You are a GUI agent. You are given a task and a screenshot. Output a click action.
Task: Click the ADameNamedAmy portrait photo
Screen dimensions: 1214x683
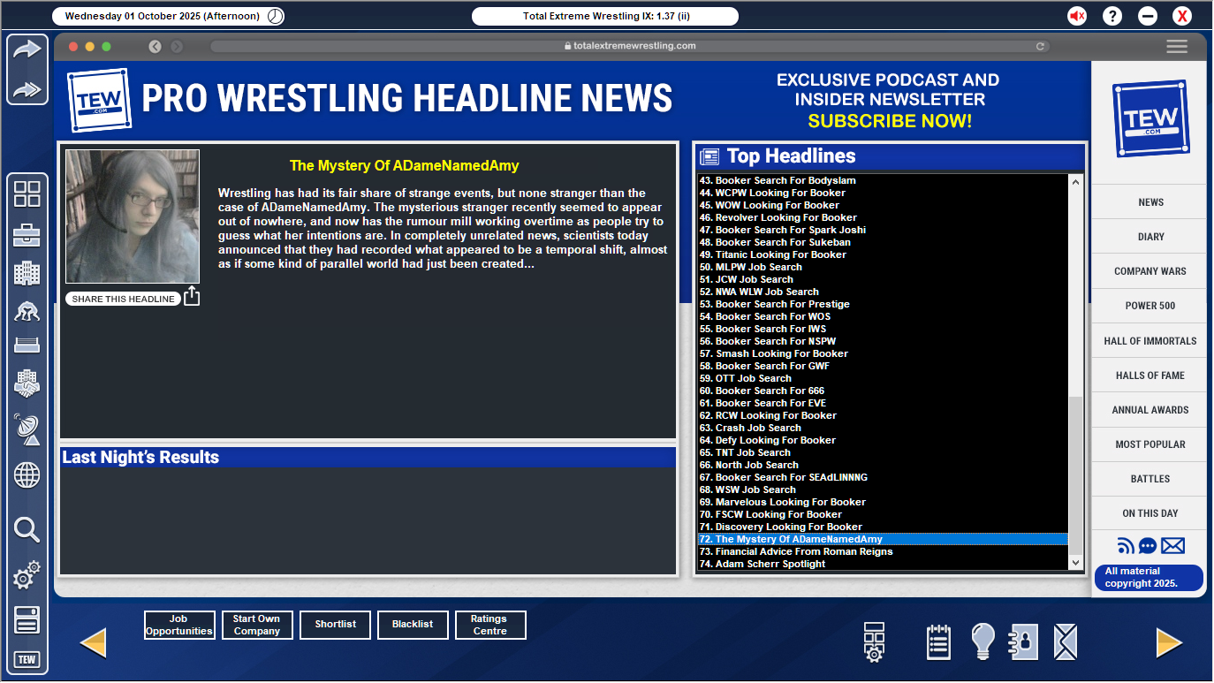tap(133, 216)
